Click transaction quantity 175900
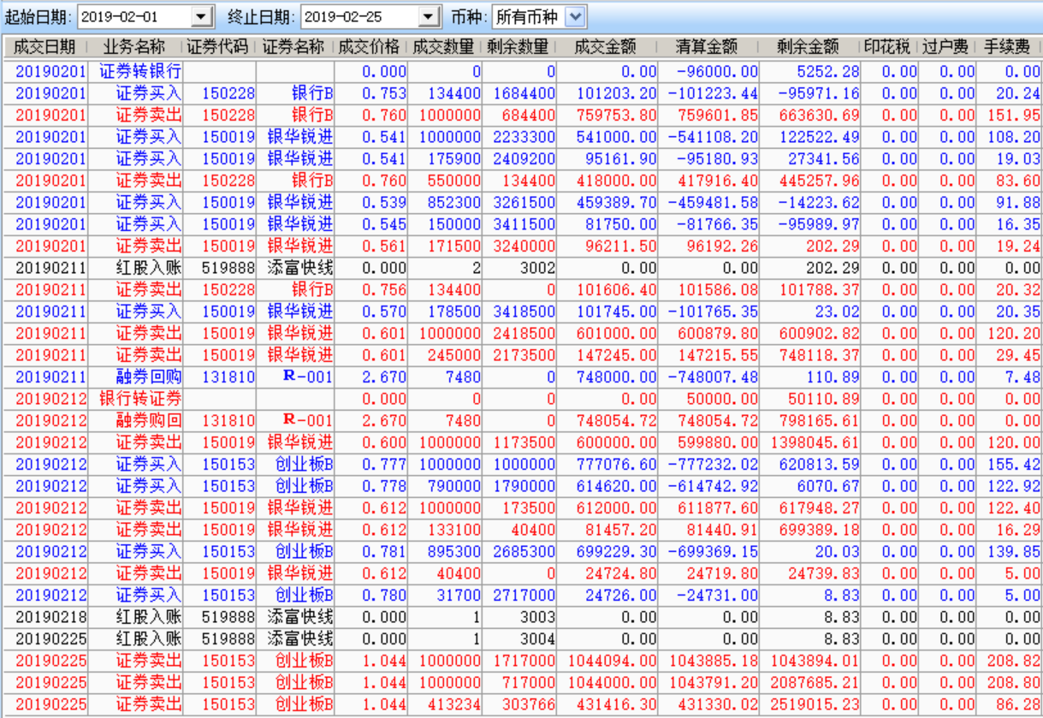Screen dimensions: 1043x718 (x=453, y=159)
